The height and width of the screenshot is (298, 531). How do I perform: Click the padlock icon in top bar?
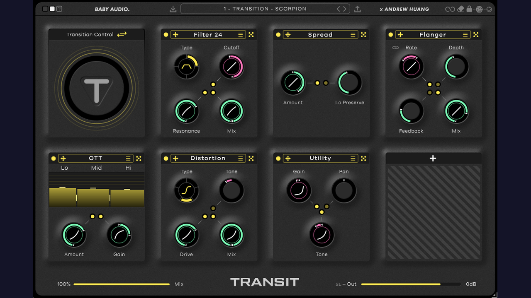coord(469,9)
